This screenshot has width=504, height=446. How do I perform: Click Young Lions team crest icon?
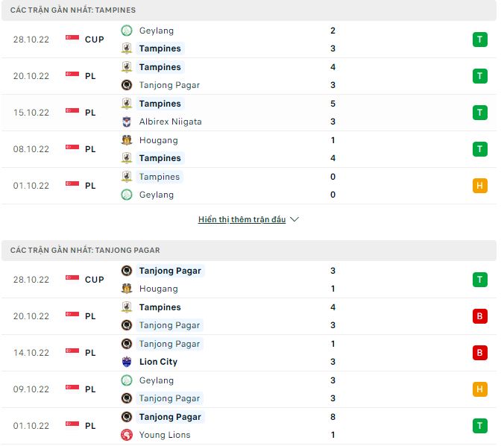(127, 435)
